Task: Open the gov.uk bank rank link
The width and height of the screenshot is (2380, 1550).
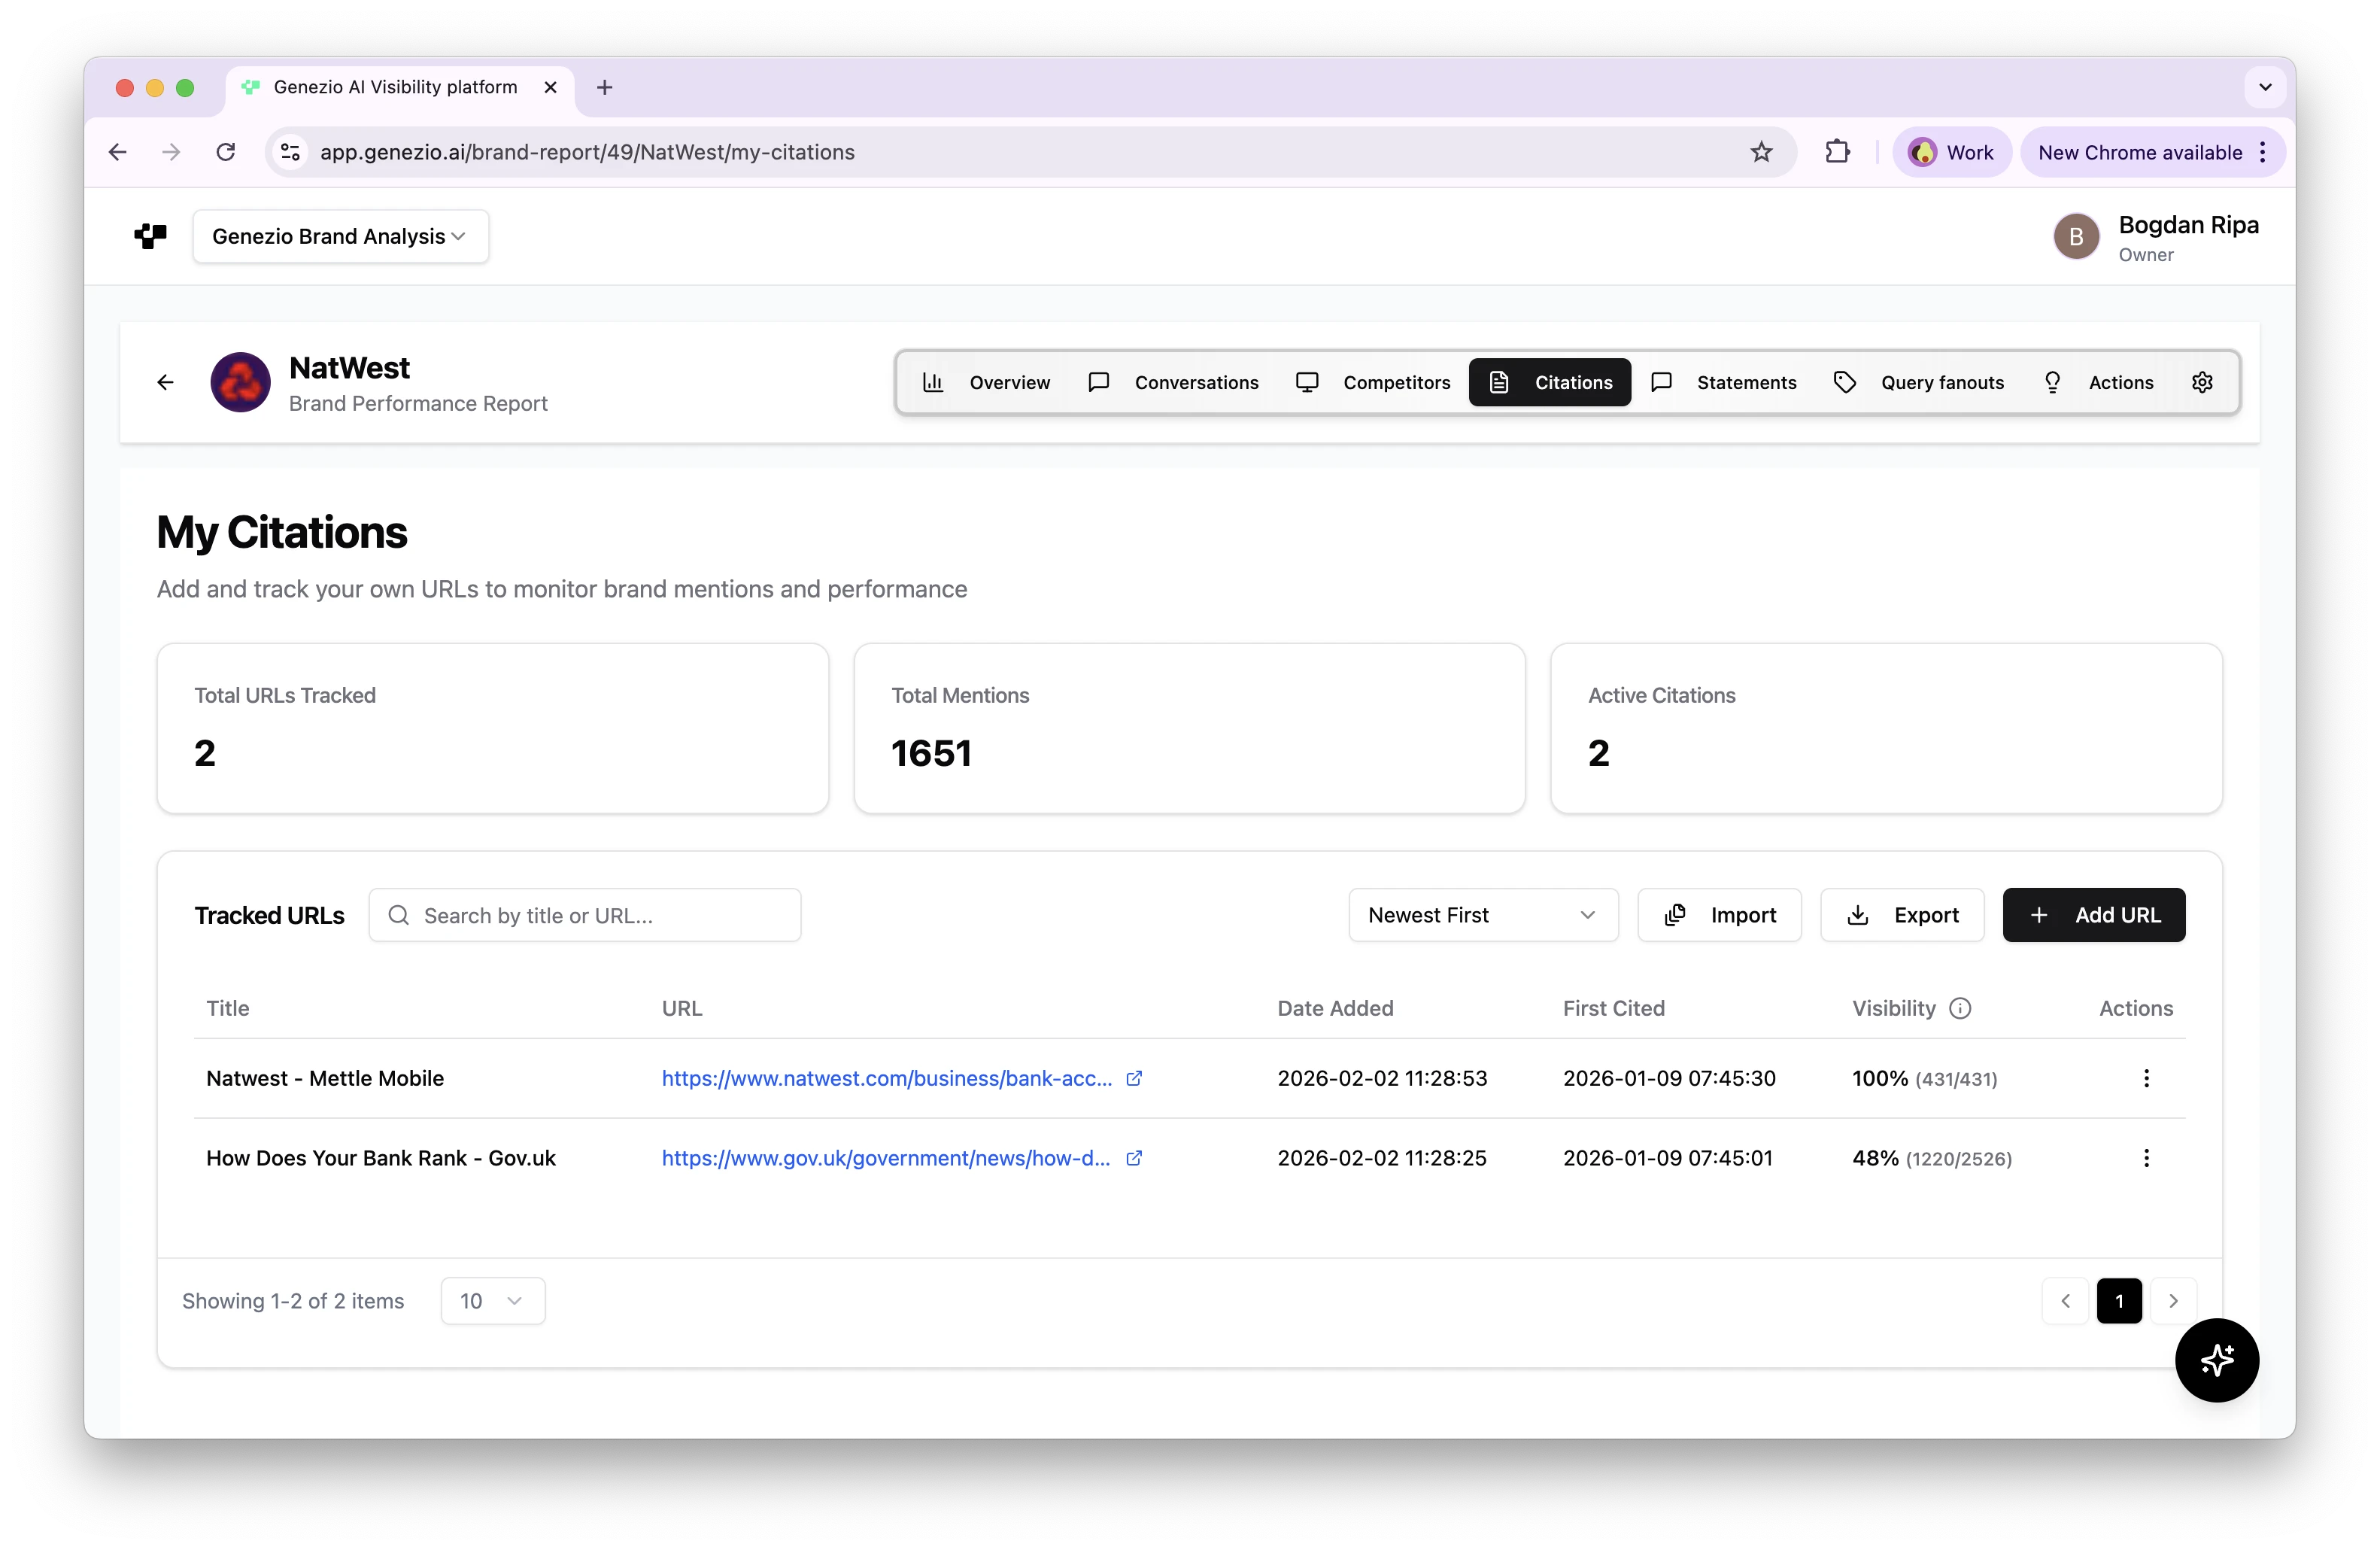Action: tap(884, 1158)
